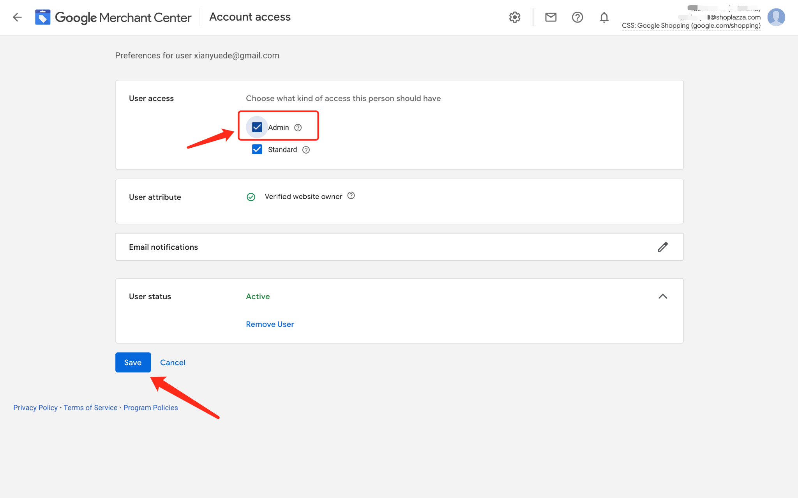
Task: Show help tooltip next to Admin
Action: pyautogui.click(x=298, y=127)
